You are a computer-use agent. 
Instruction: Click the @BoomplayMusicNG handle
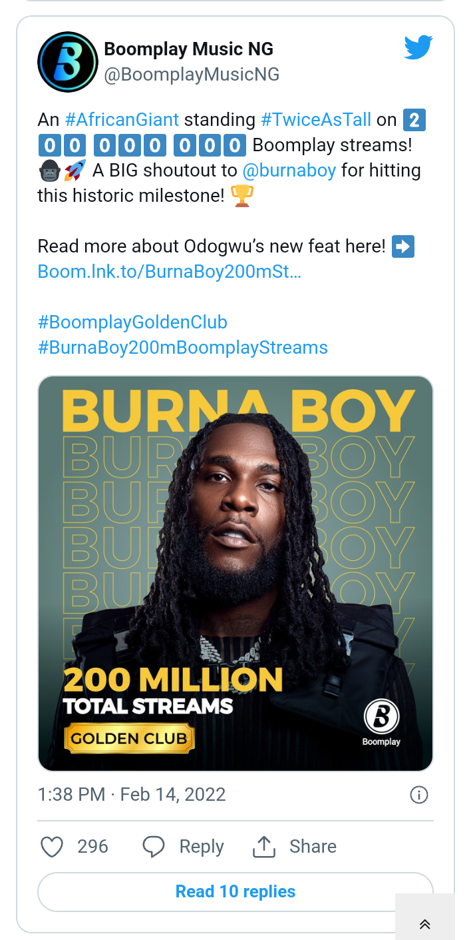192,75
